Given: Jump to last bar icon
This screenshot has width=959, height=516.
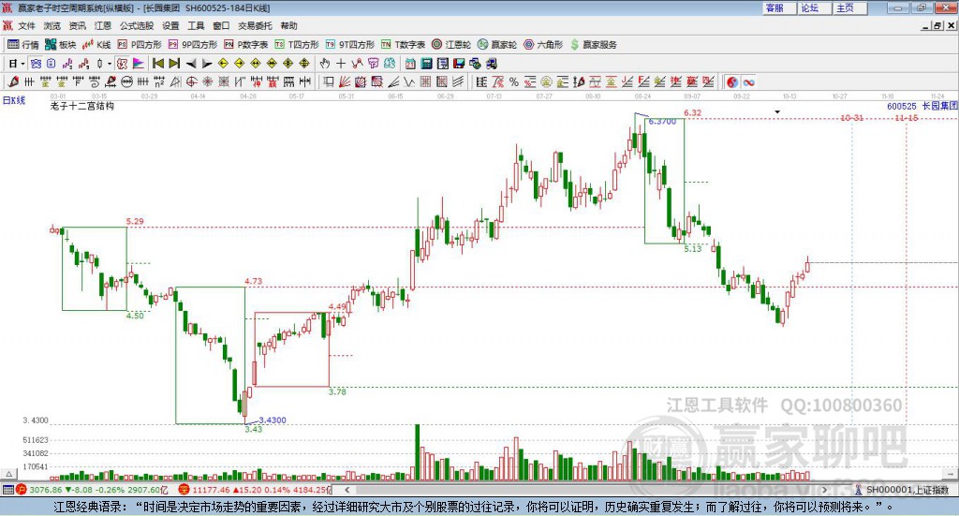Looking at the screenshot, I should tap(174, 64).
